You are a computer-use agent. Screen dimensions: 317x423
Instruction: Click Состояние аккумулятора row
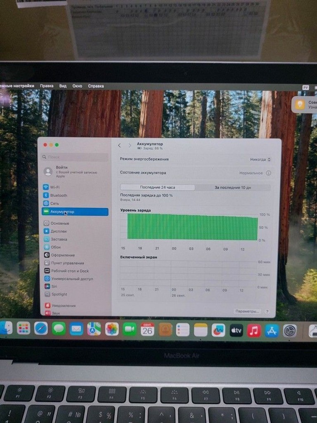[195, 173]
